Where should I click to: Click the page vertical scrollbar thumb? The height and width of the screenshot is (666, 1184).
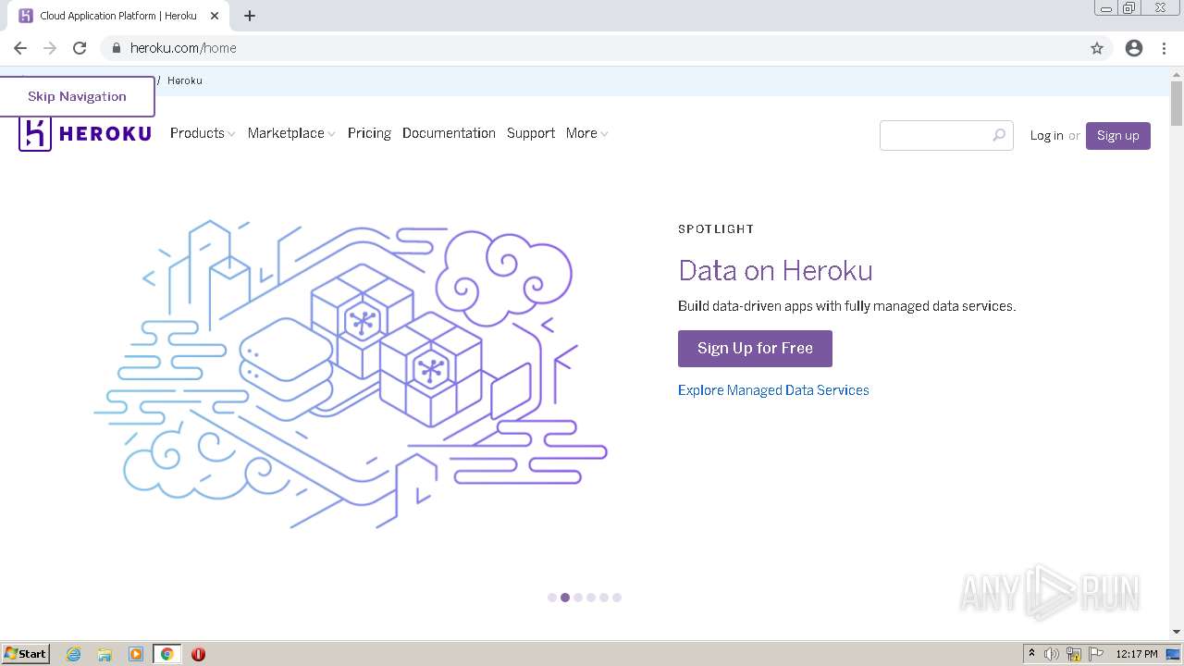click(1176, 104)
